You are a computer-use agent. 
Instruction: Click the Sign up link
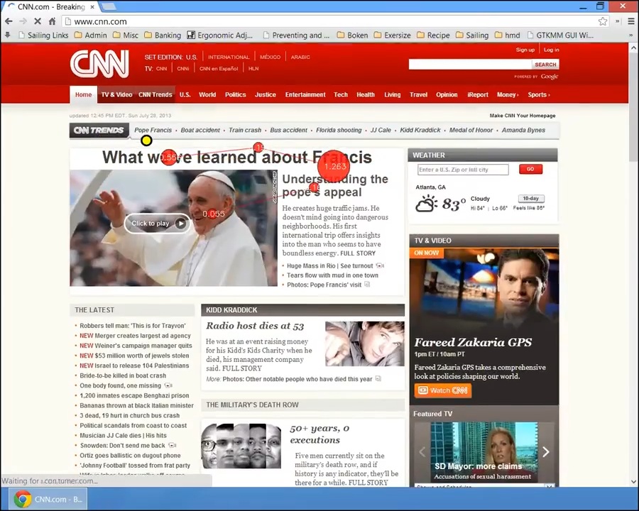coord(525,50)
